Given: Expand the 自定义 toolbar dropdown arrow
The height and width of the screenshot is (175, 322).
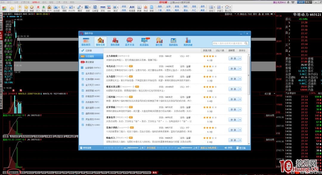Looking at the screenshot, I should pos(214,7).
